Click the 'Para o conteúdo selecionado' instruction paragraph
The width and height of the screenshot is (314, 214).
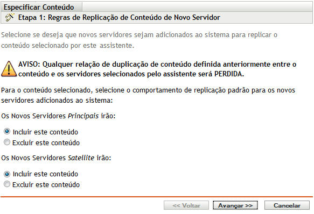coord(148,95)
